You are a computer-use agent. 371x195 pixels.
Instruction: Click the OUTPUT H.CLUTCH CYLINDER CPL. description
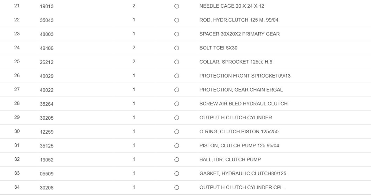point(242,187)
